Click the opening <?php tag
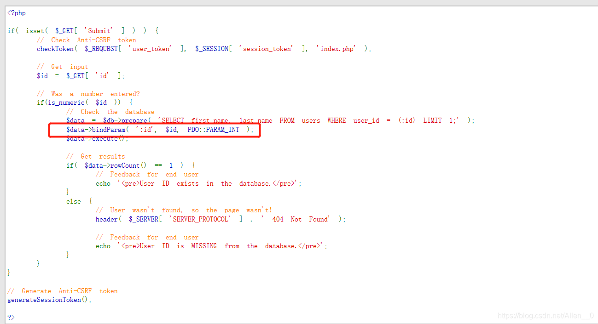This screenshot has width=598, height=324. coord(17,13)
